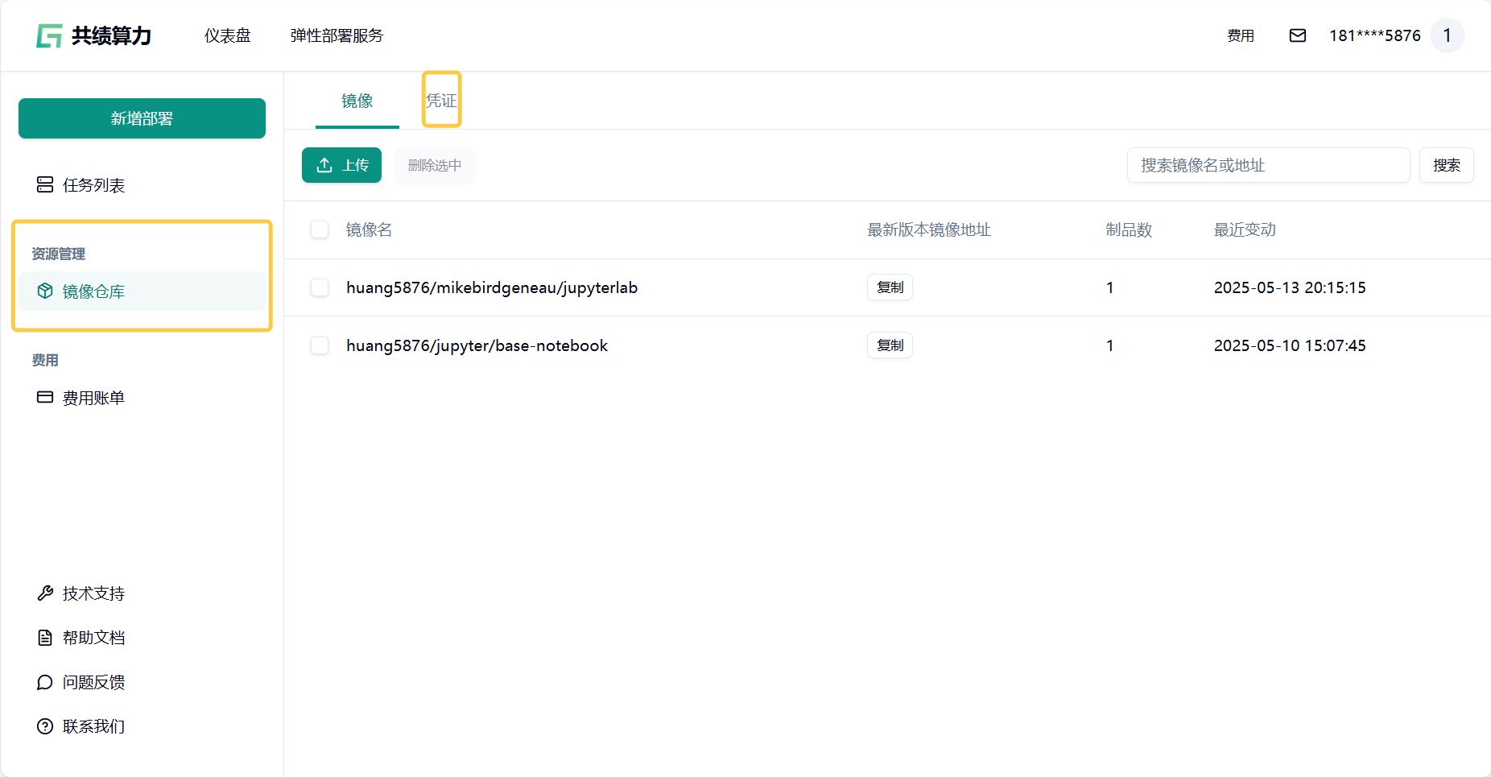Click the 联系我们 question mark icon
The height and width of the screenshot is (777, 1491).
coord(45,726)
